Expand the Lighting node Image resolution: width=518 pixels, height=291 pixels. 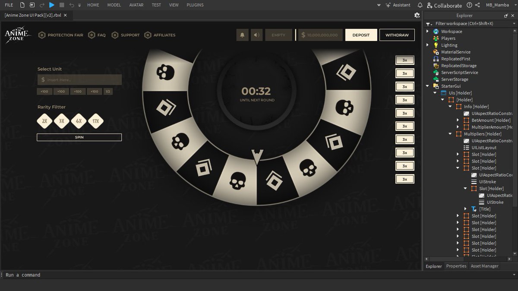428,45
